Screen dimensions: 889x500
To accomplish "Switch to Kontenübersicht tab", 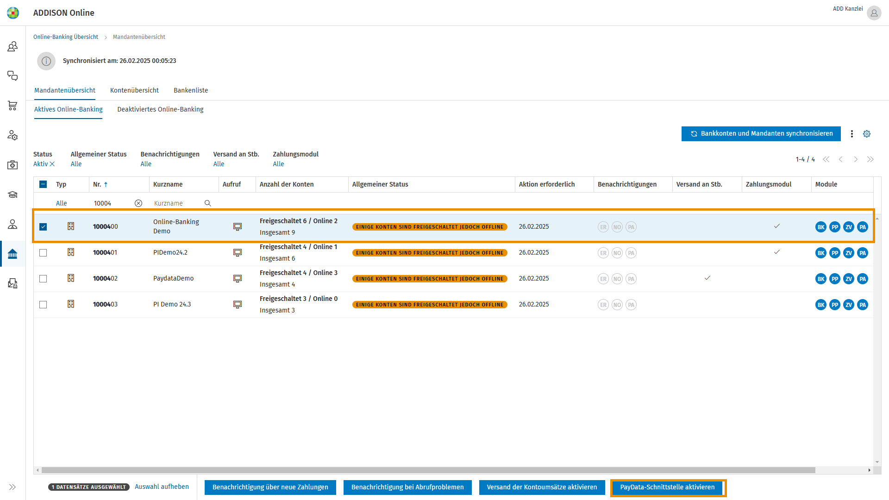I will click(134, 90).
